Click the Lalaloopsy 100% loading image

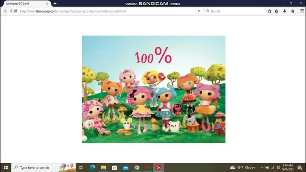(x=154, y=89)
